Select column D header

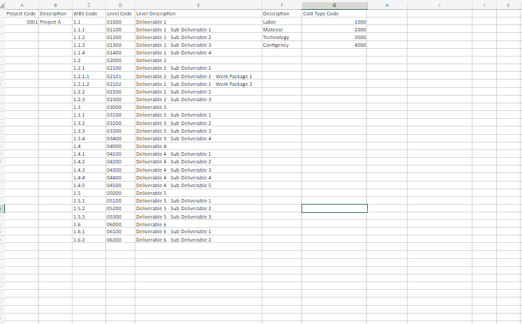120,5
